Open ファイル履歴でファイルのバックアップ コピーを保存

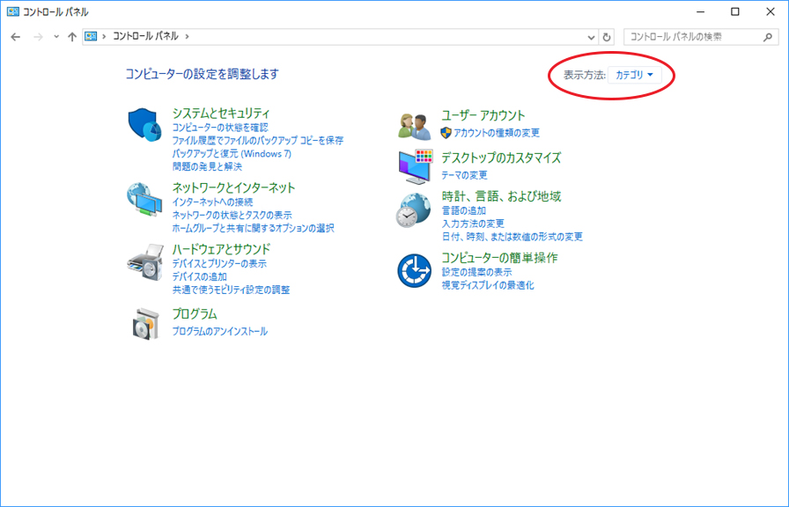click(258, 141)
